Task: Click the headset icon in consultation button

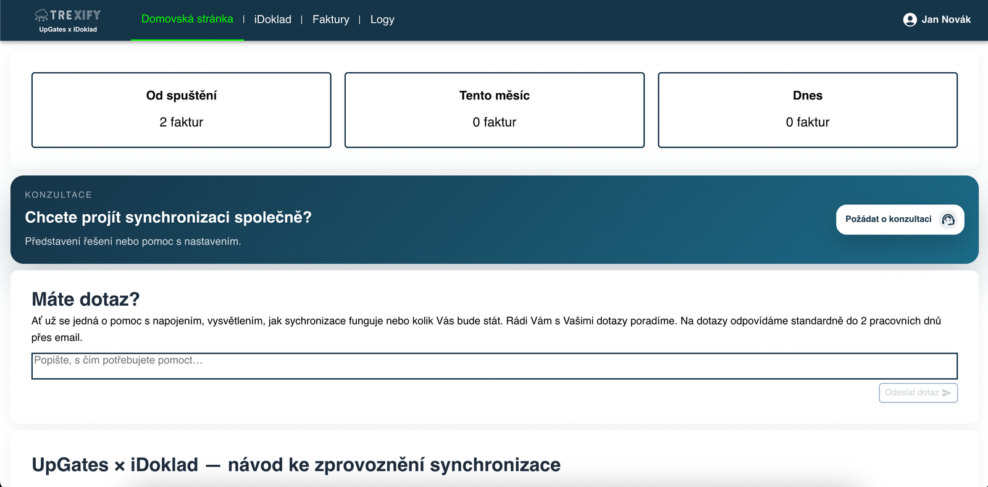Action: [x=948, y=220]
